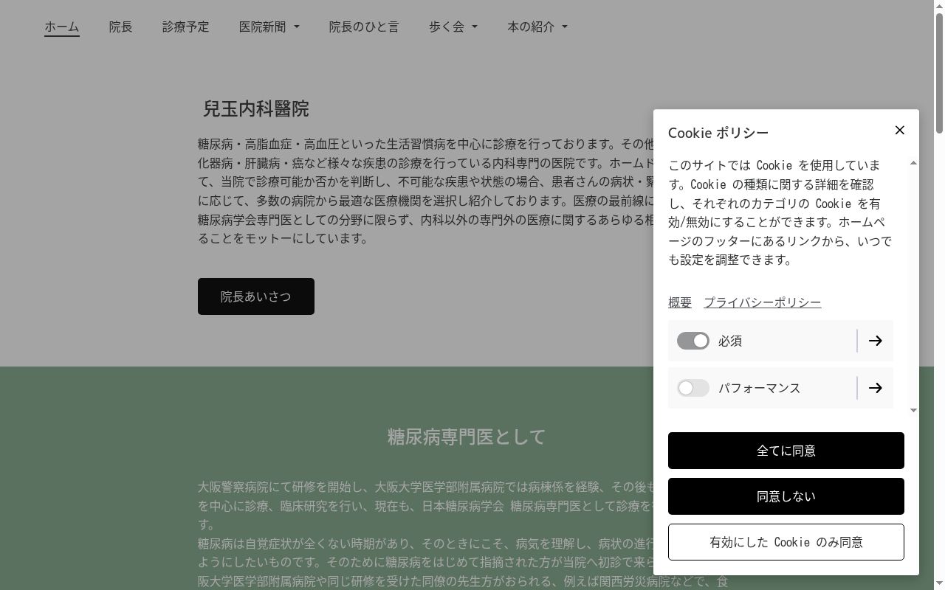Decline cookies with 同意しない
The image size is (945, 590).
(786, 496)
